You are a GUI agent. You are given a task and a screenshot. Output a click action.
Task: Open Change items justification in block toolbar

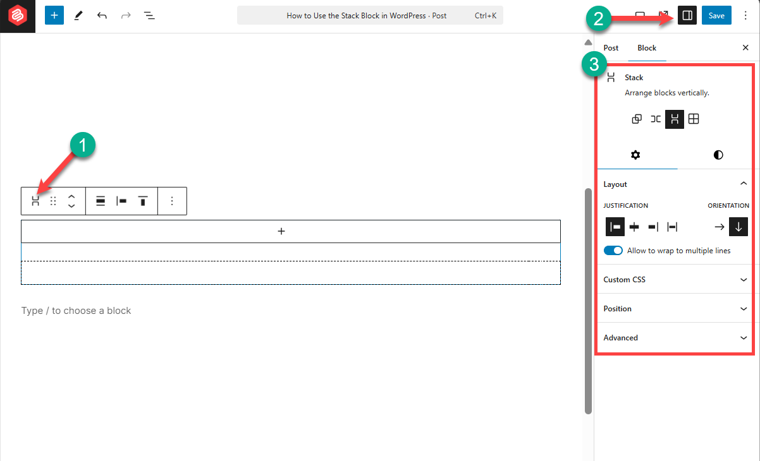coord(122,201)
